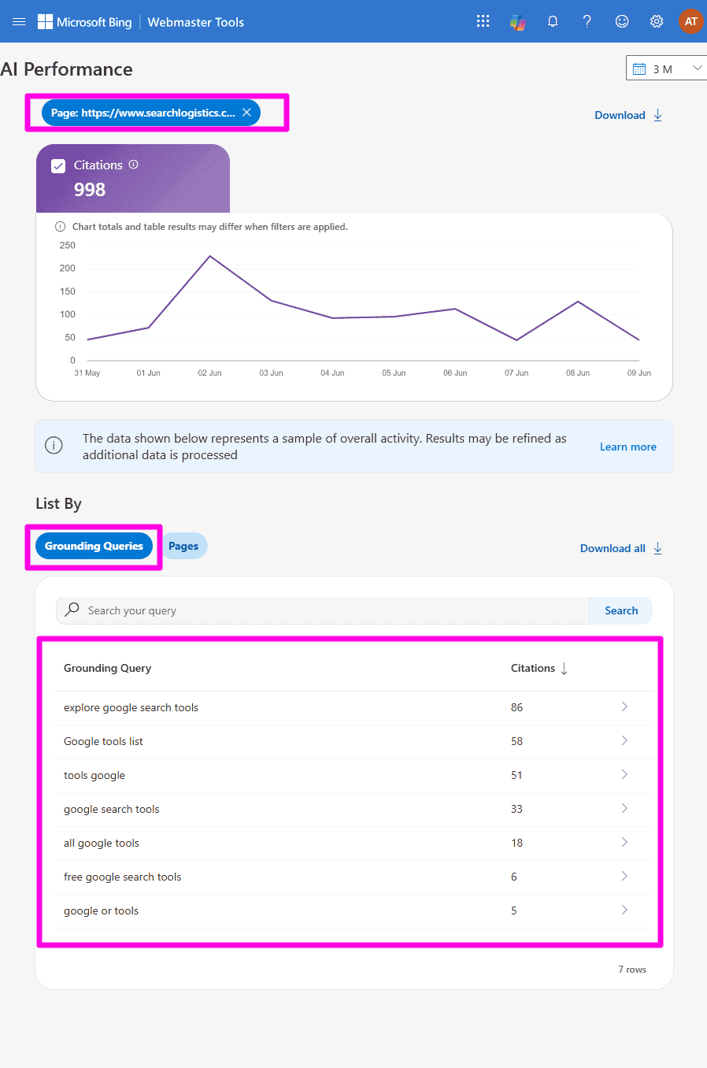The image size is (707, 1068).
Task: Select 'google or tools' query text
Action: coord(101,910)
